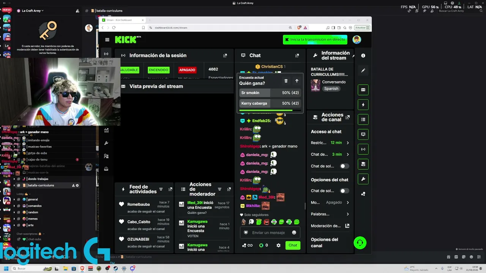Screen dimensions: 486x273
Task: Open the La Craft Army server dropdown
Action: pos(33,11)
